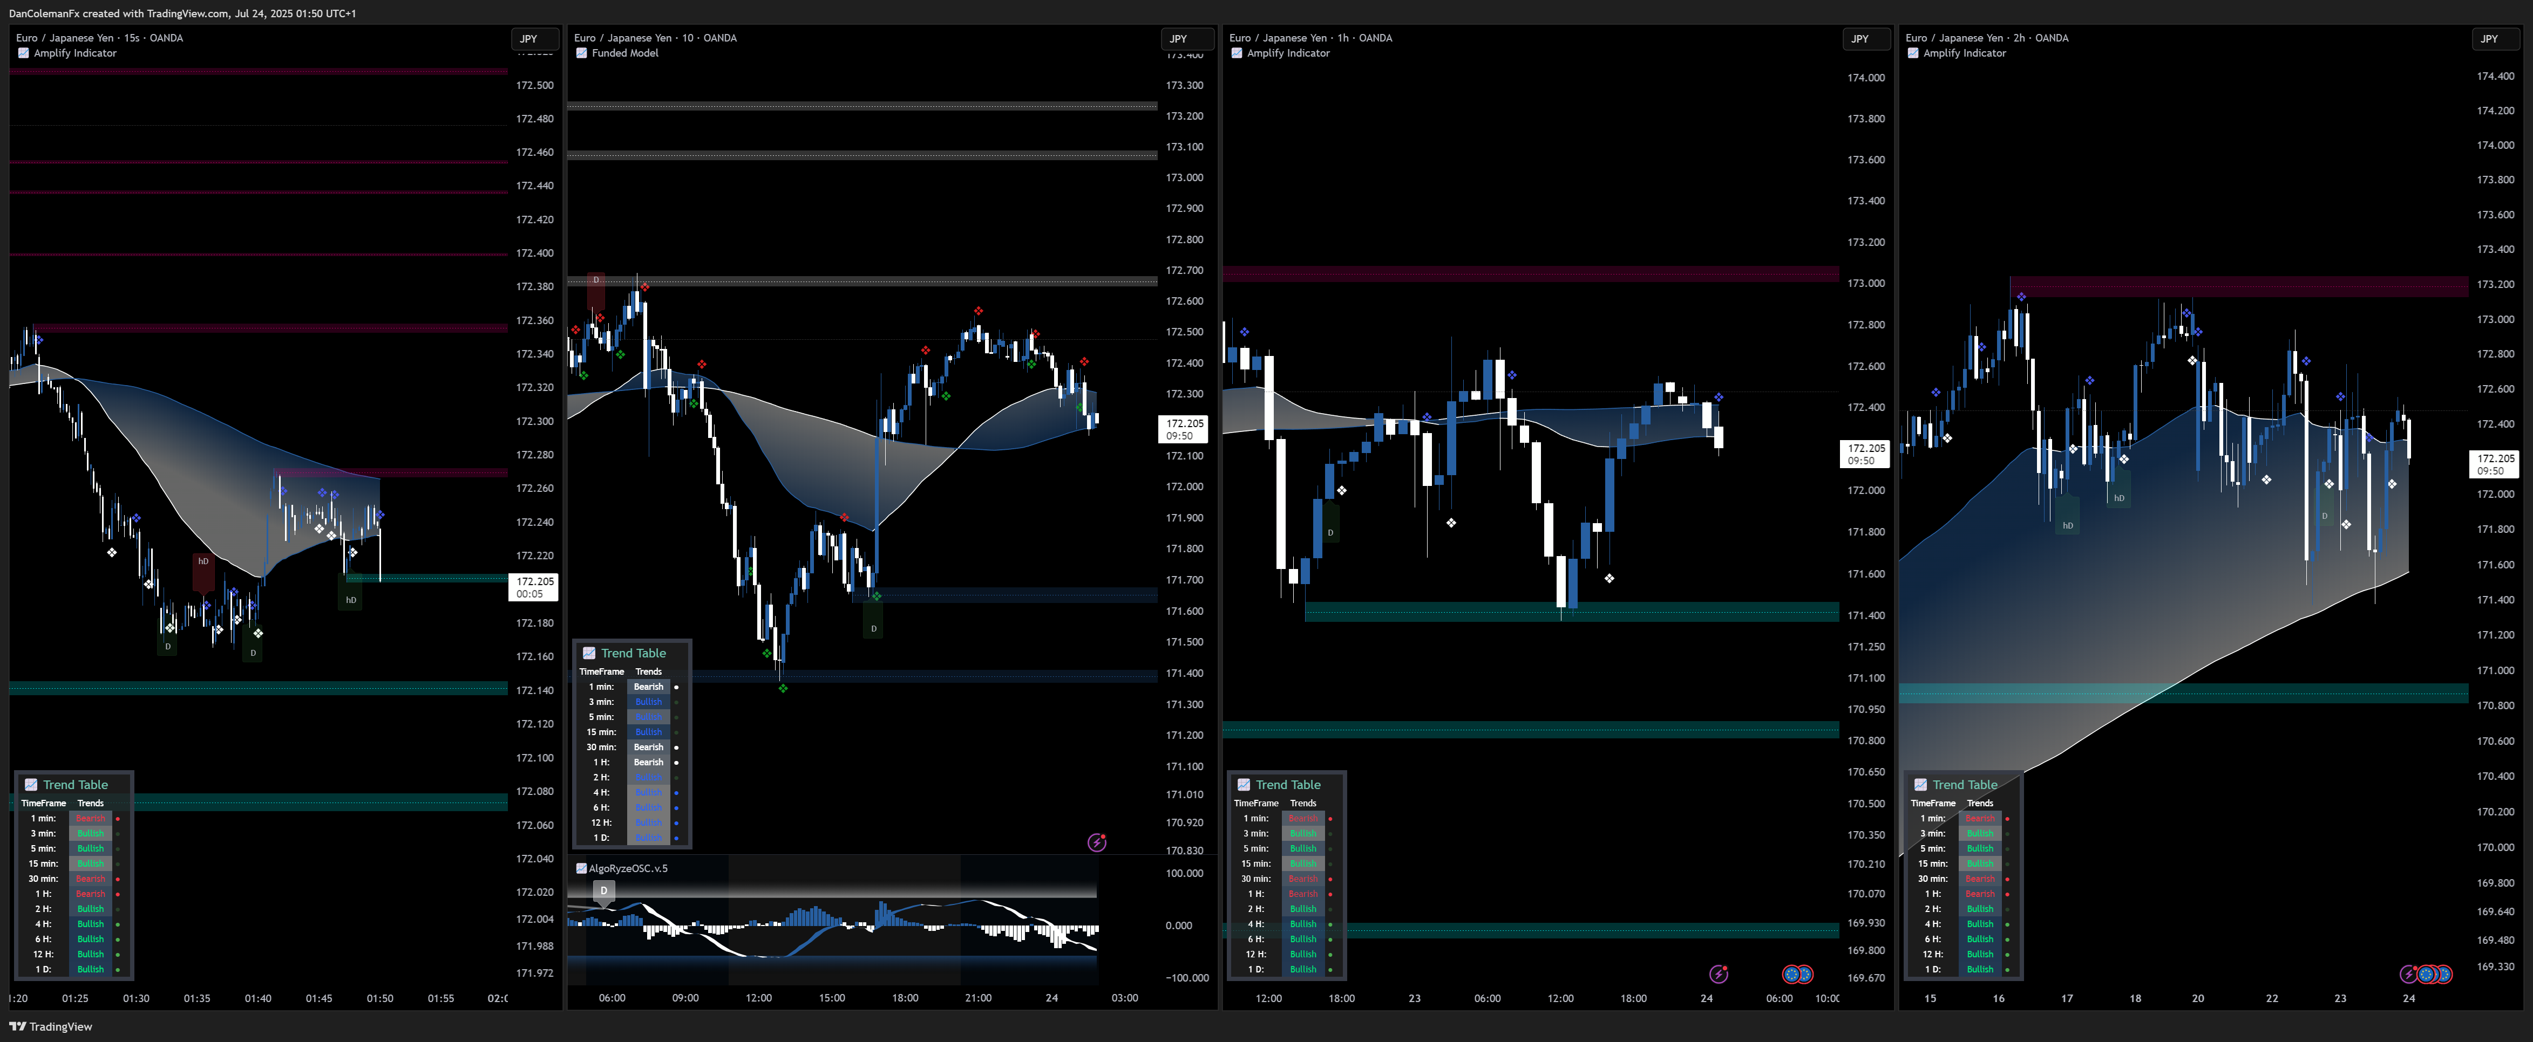Click 174.400 price on 2h chart scale
Image resolution: width=2533 pixels, height=1042 pixels.
[2495, 76]
